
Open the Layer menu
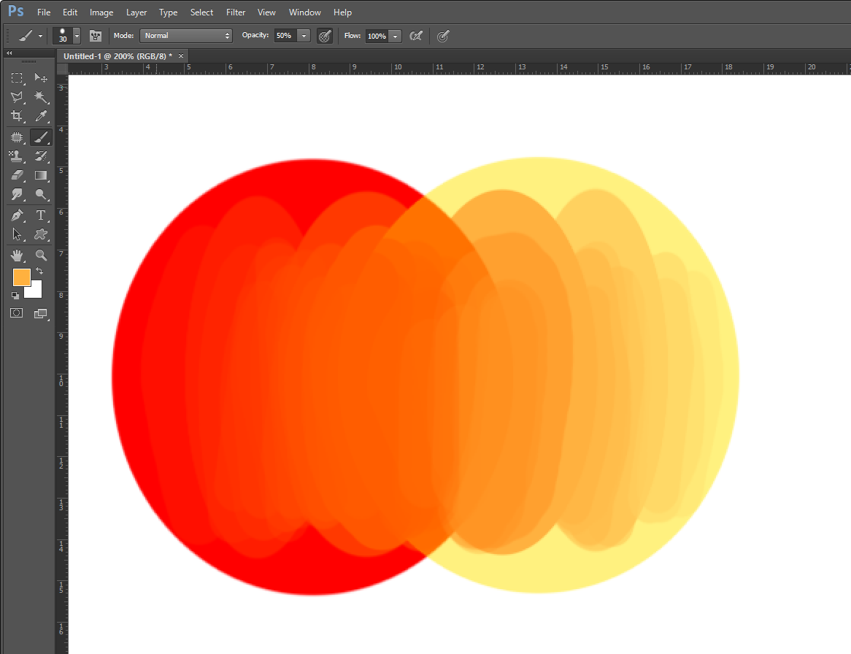click(x=136, y=12)
